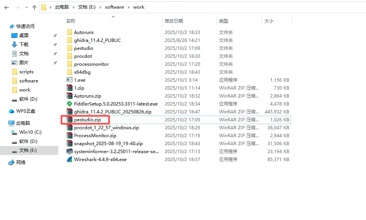Click the 2025/8/26 14:21 date cell
This screenshot has width=366, height=220.
(x=182, y=40)
